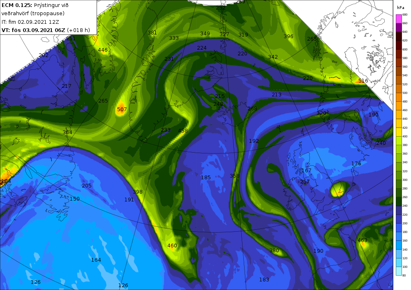Screen dimensions: 411x290
Task: Click the pressure value 257 on the map
Action: pyautogui.click(x=305, y=181)
